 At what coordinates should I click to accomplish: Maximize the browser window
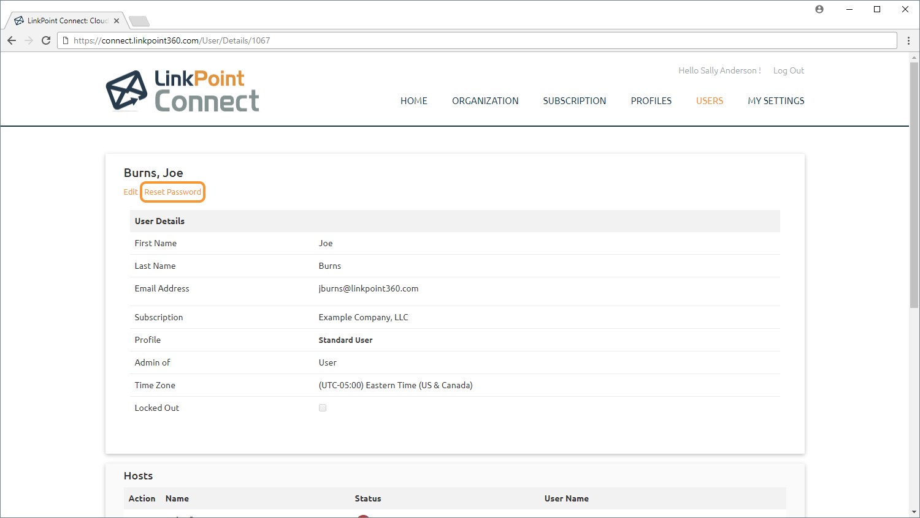coord(877,9)
